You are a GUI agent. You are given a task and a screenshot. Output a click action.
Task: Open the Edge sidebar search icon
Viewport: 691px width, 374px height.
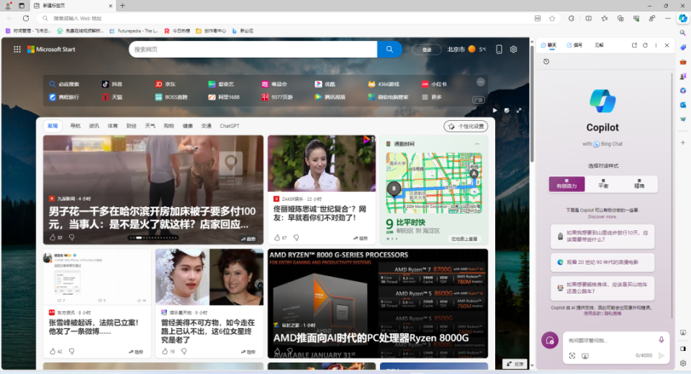coord(682,33)
